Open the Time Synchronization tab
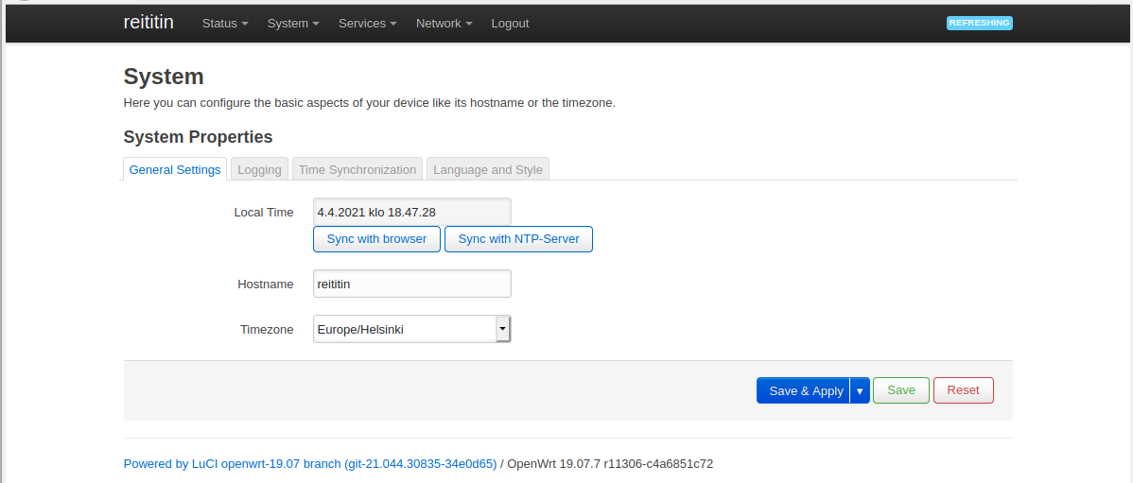1133x483 pixels. tap(357, 170)
